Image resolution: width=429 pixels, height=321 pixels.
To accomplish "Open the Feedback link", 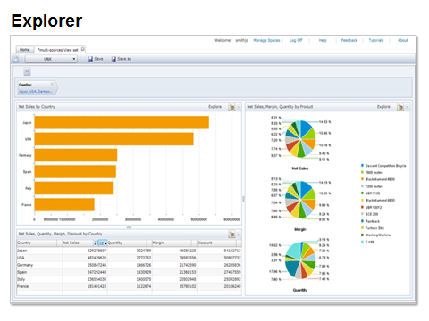I will pyautogui.click(x=349, y=40).
